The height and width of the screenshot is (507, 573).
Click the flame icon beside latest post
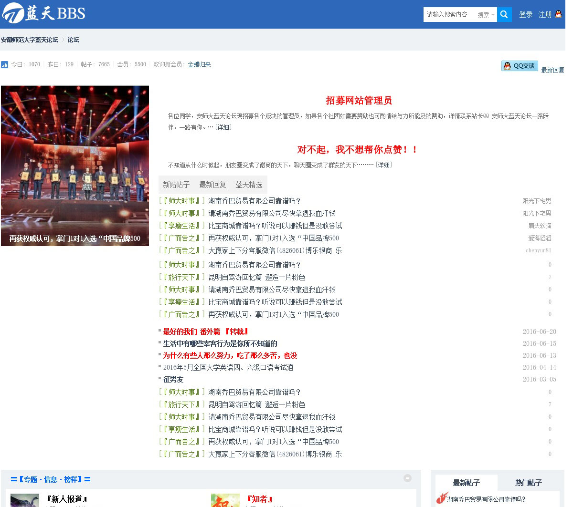[x=442, y=498]
